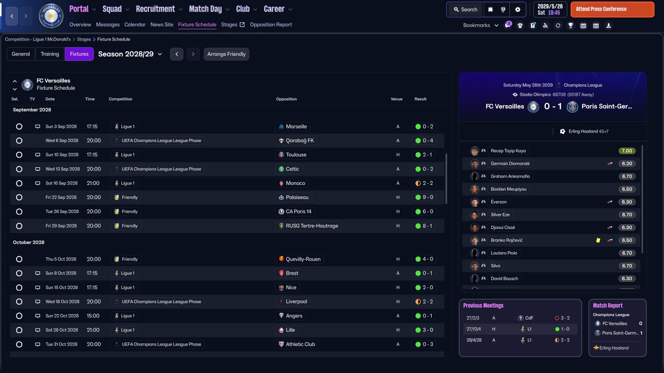The image size is (664, 373).
Task: Click the up chevron beside FC Versailles
Action: pyautogui.click(x=15, y=81)
